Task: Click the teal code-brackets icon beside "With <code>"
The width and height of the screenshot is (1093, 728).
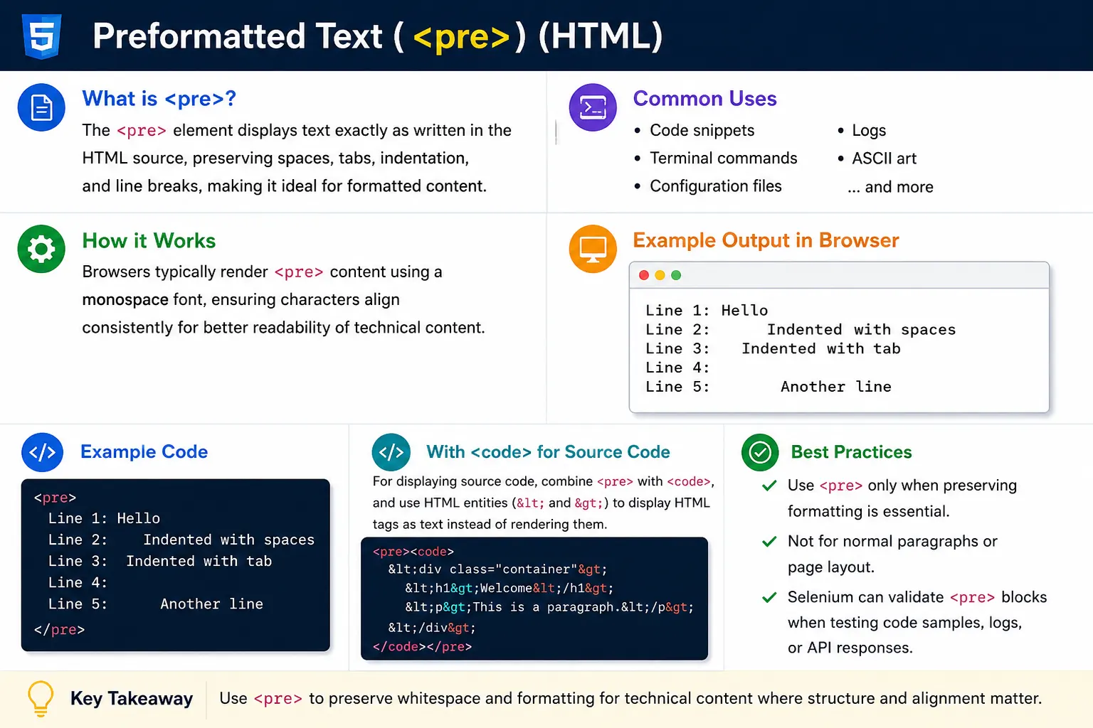Action: point(391,452)
